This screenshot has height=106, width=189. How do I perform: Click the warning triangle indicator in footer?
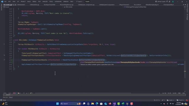19,93
